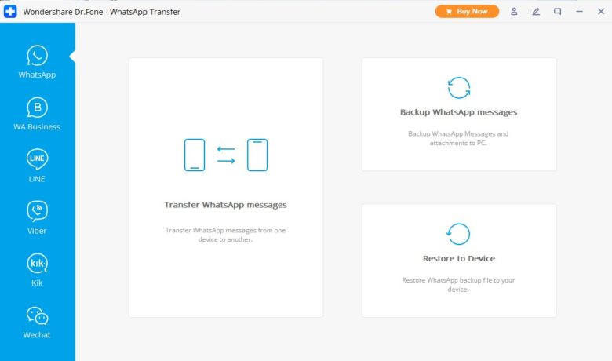This screenshot has height=361, width=612.
Task: Click the pencil register icon in title bar
Action: pos(537,12)
